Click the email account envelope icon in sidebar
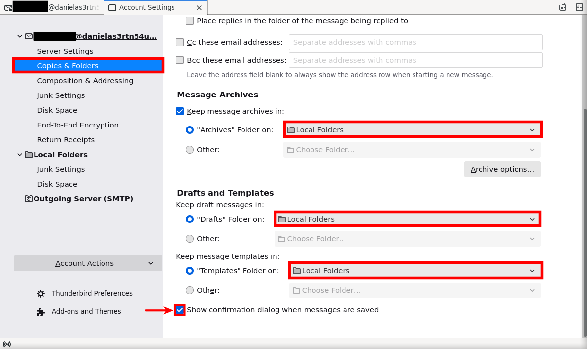The height and width of the screenshot is (349, 587). click(29, 36)
